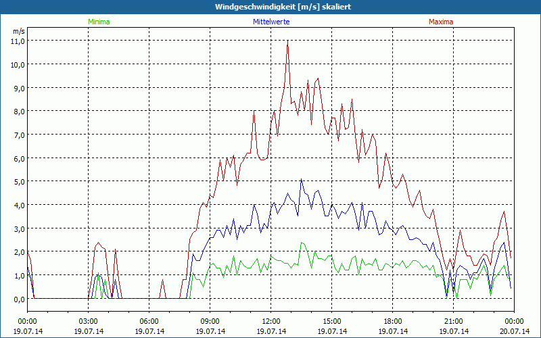Click the 9,0 y-axis label

point(20,88)
